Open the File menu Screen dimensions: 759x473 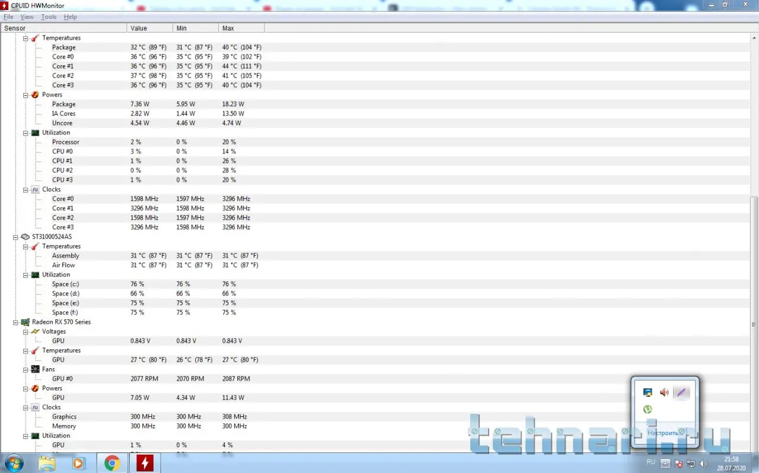point(8,17)
